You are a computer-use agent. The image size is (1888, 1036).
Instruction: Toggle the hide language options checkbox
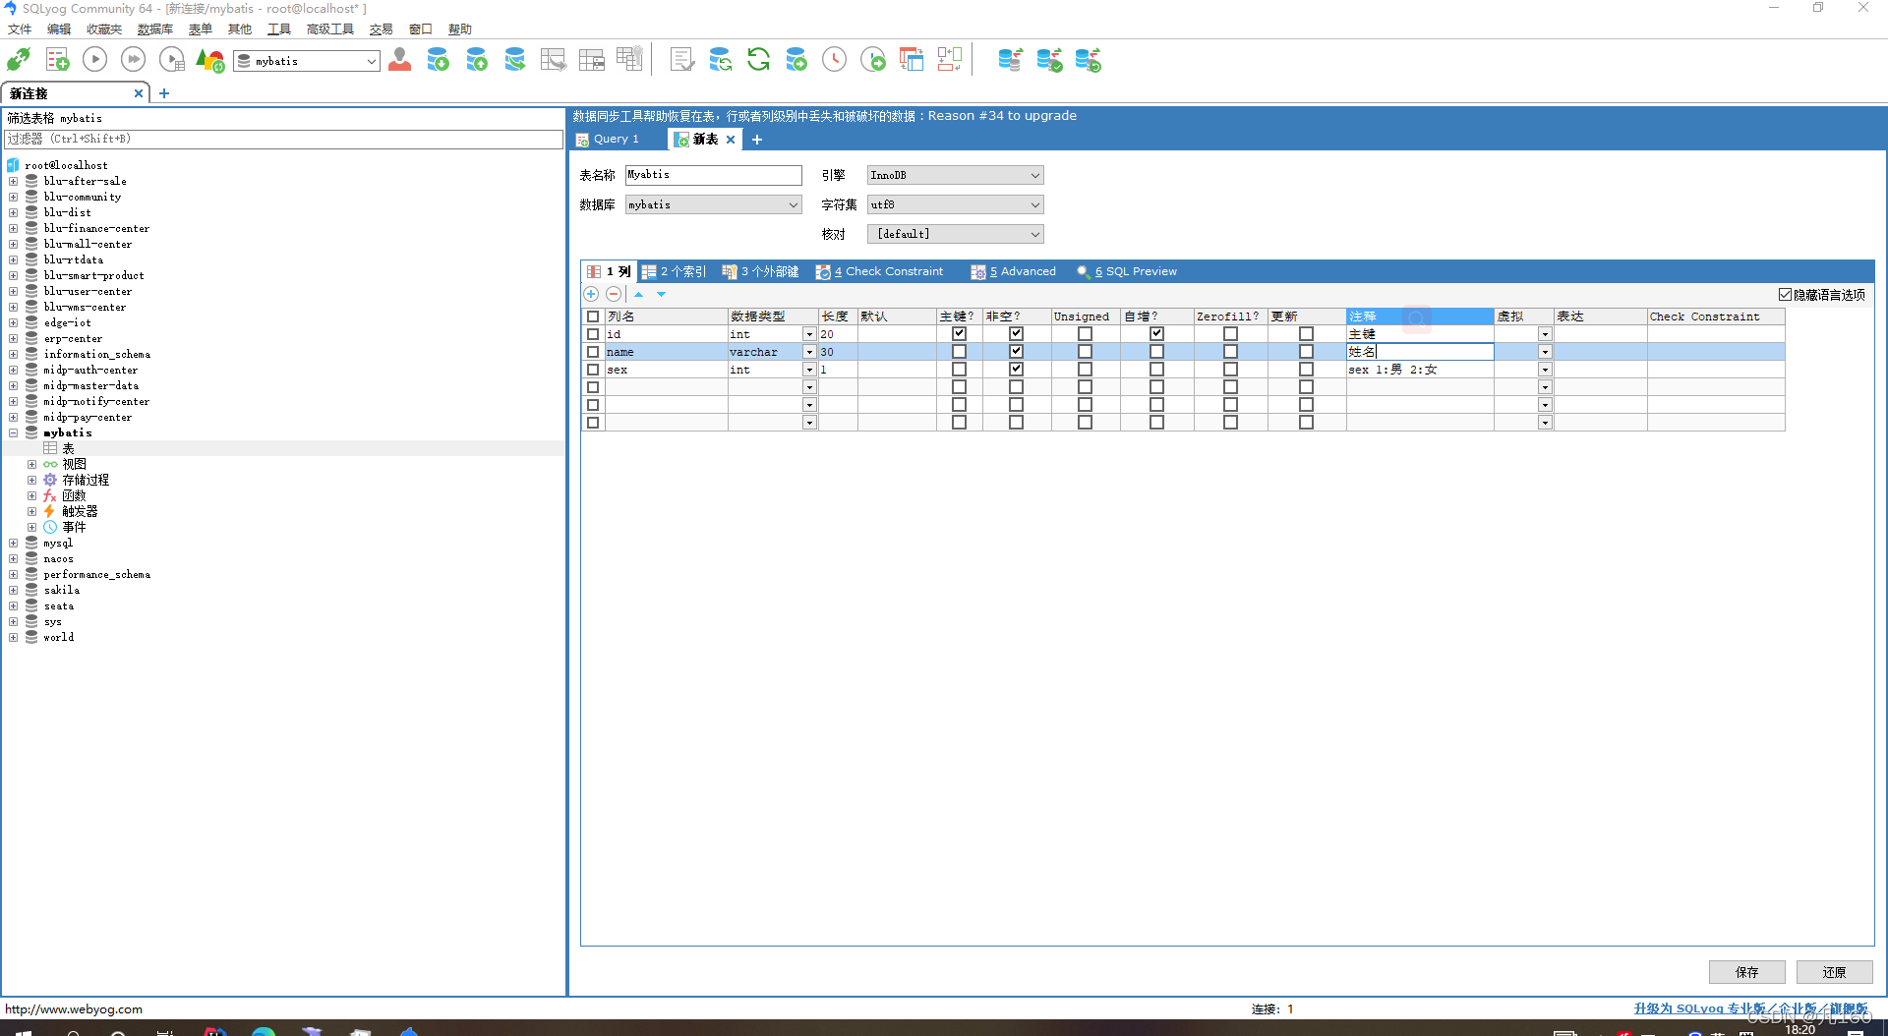click(x=1785, y=294)
